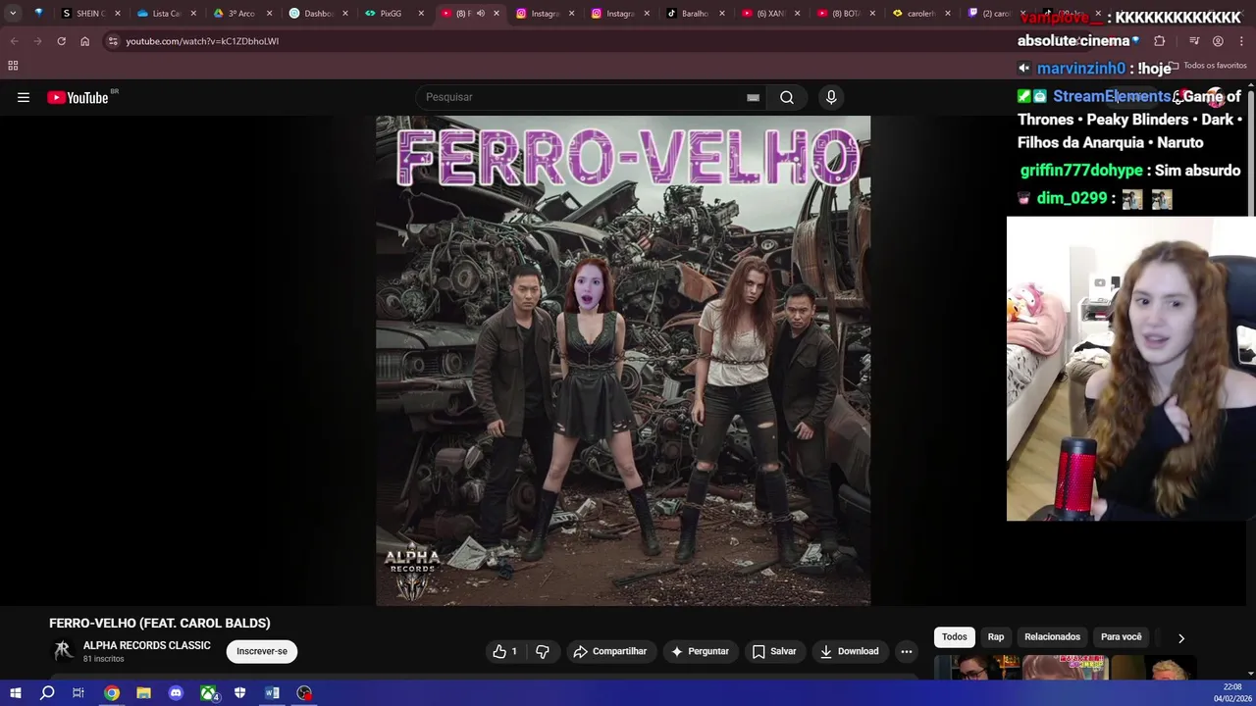Image resolution: width=1256 pixels, height=706 pixels.
Task: Click the browser address bar URL
Action: point(202,41)
